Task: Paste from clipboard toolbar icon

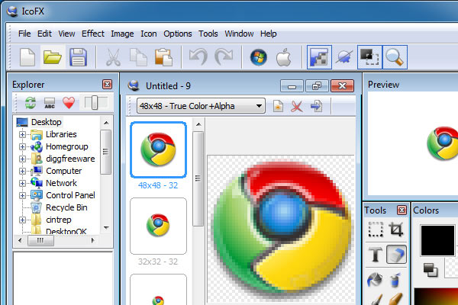Action: point(163,57)
